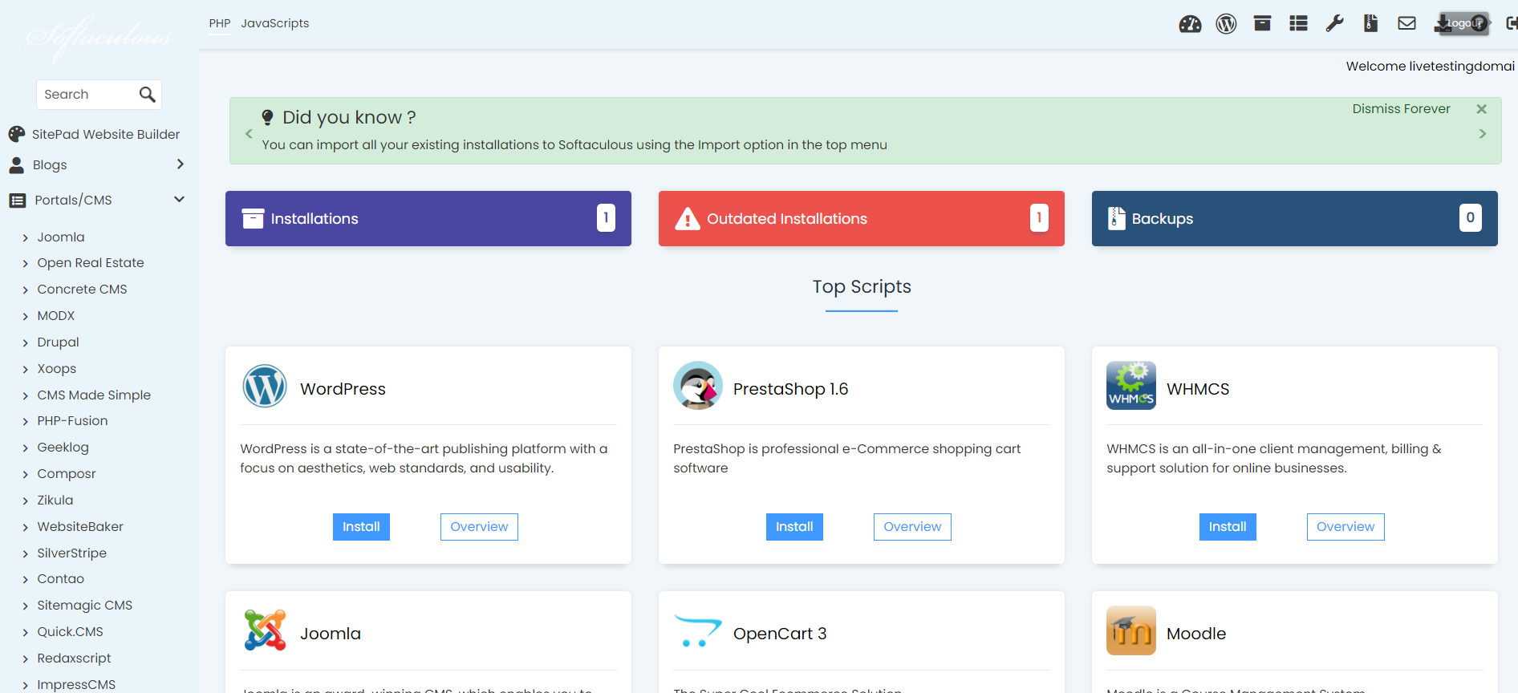Click Install button for WHMCS

(x=1228, y=527)
